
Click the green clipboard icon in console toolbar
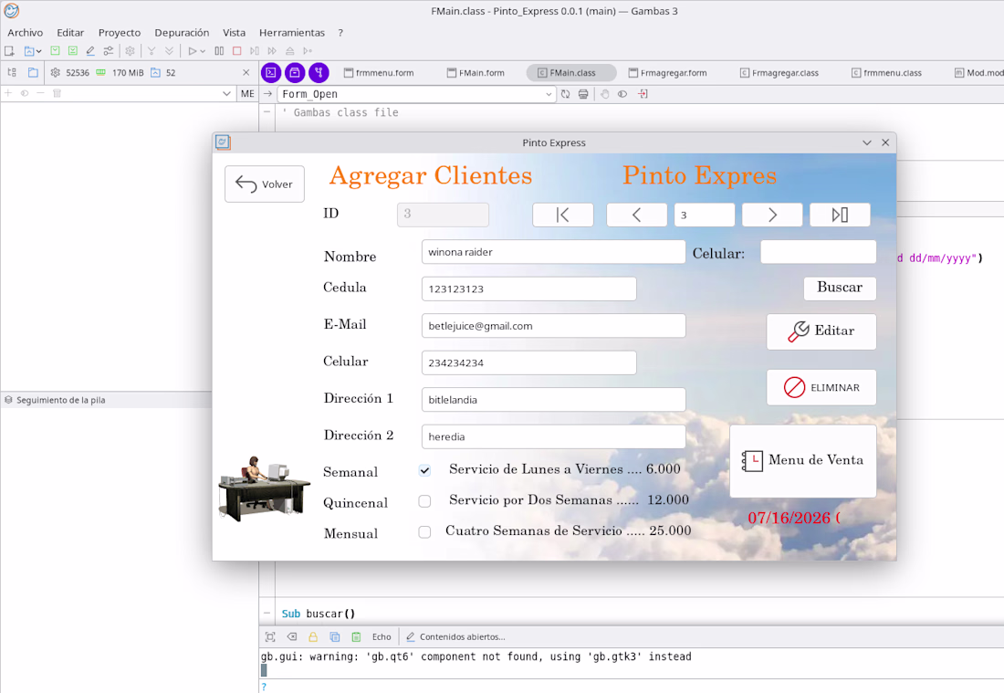point(356,636)
